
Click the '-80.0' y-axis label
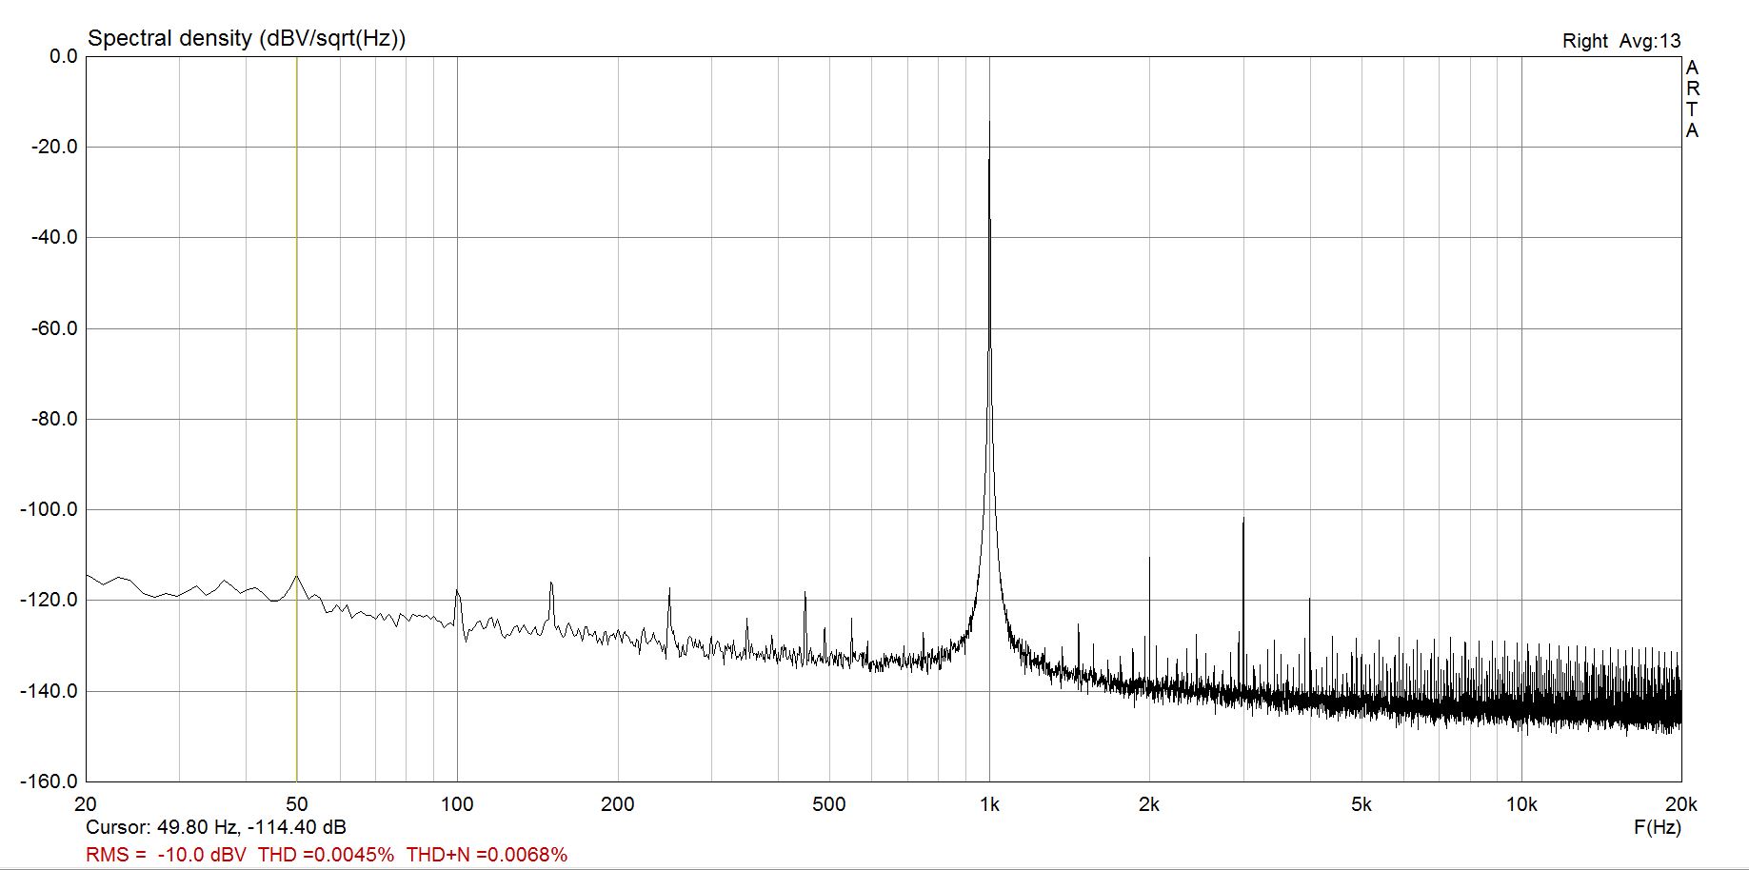[53, 419]
